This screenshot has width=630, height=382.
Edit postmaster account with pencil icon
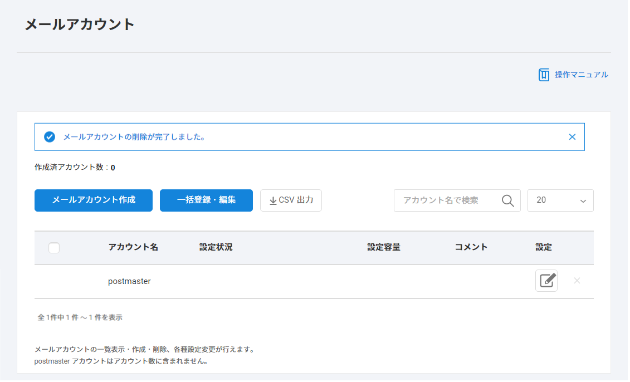coord(546,281)
